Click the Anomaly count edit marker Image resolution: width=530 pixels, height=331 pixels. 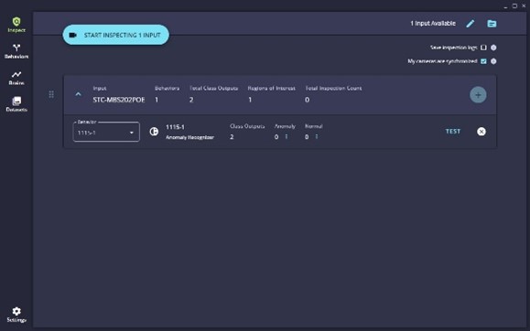point(287,137)
